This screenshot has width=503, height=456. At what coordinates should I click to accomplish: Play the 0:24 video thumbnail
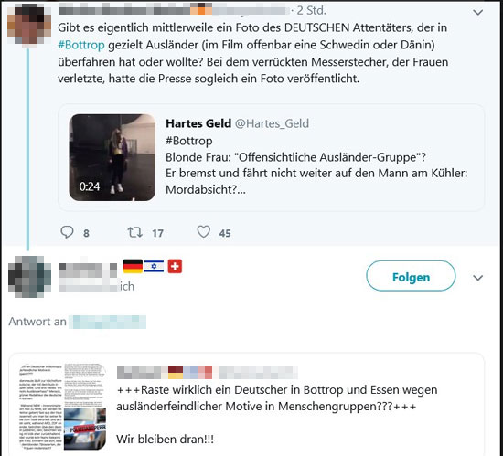112,157
